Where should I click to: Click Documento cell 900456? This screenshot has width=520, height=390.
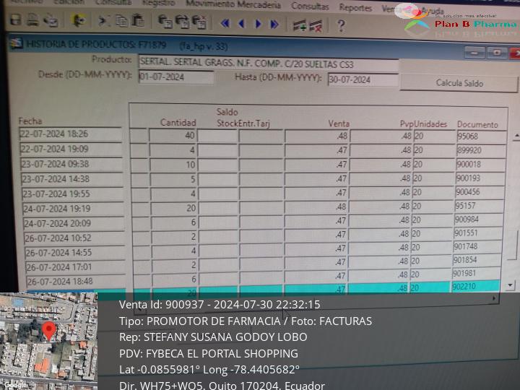(x=480, y=192)
